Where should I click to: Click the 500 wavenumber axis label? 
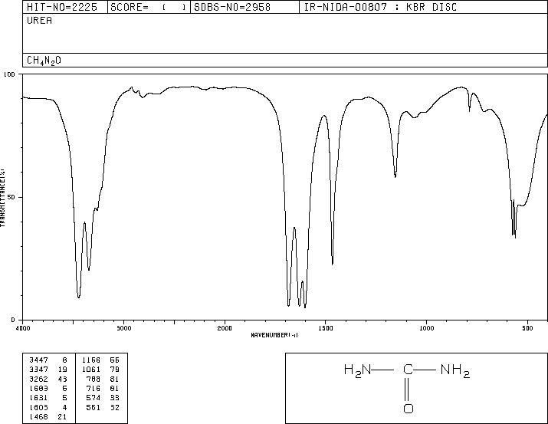tap(527, 328)
